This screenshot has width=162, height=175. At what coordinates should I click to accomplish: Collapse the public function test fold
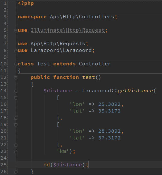click(x=16, y=78)
